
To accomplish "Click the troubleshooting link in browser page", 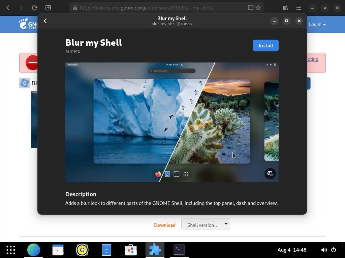I will point(312,59).
